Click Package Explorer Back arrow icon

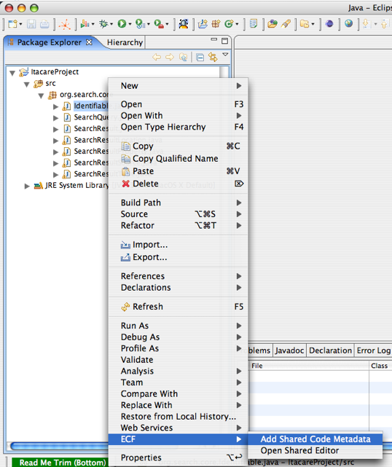click(x=157, y=57)
